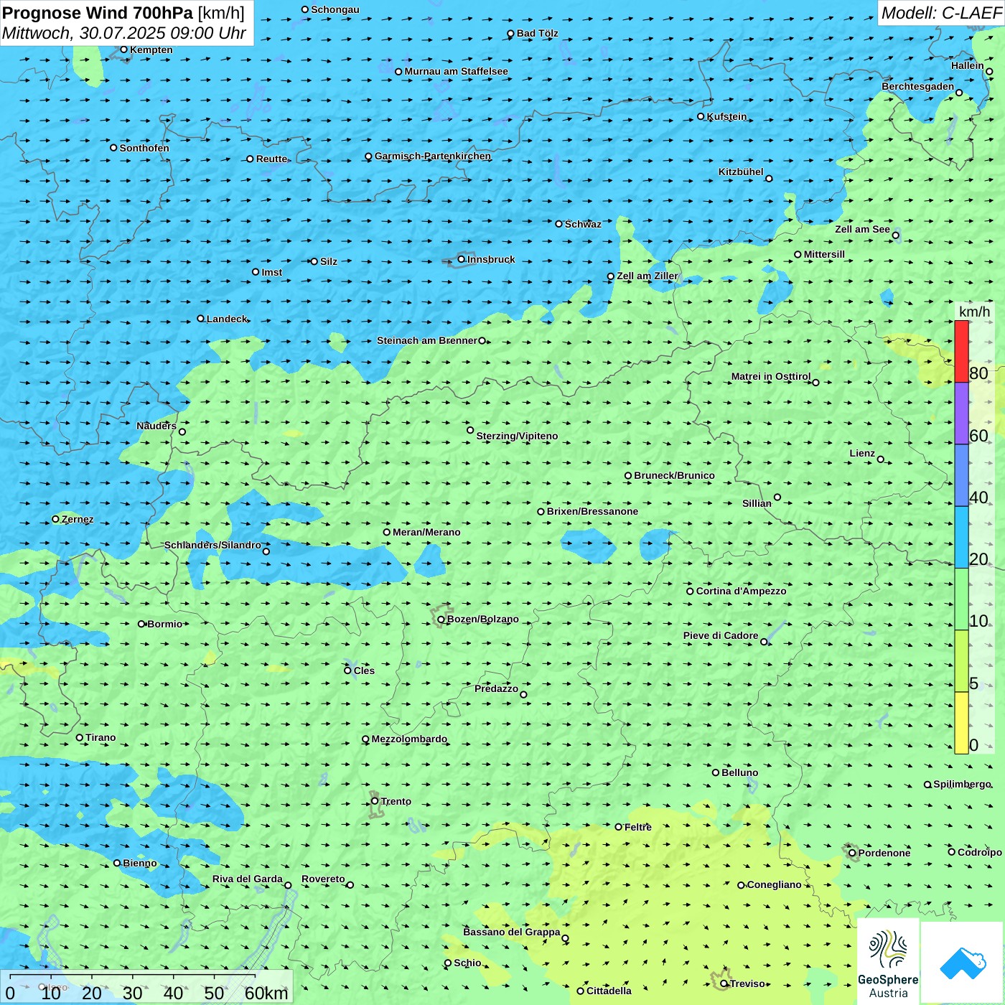Click the 'Belluno' town label
1005x1005 pixels.
tap(739, 772)
